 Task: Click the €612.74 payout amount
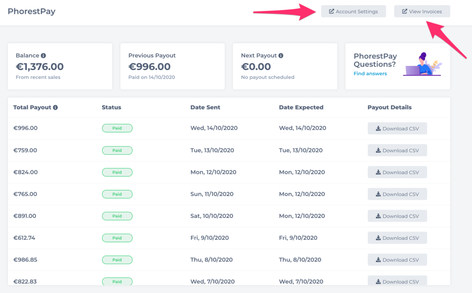click(24, 238)
